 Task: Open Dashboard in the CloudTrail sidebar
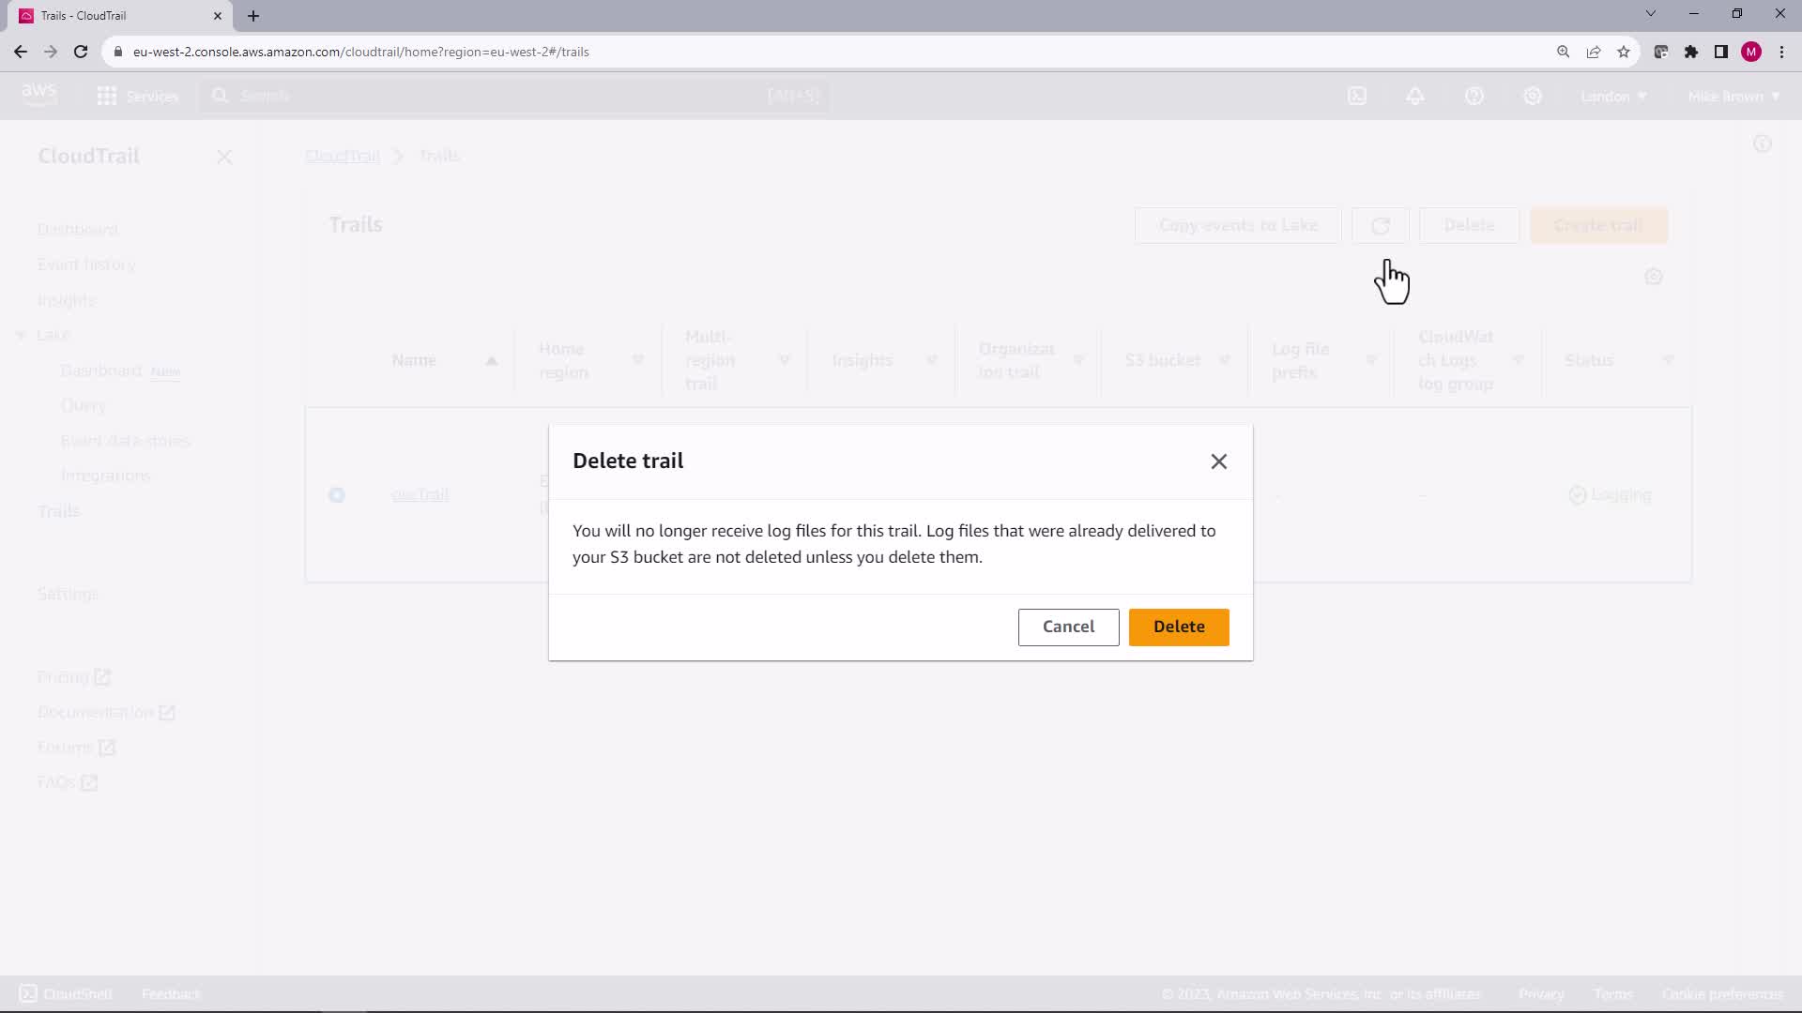coord(77,230)
